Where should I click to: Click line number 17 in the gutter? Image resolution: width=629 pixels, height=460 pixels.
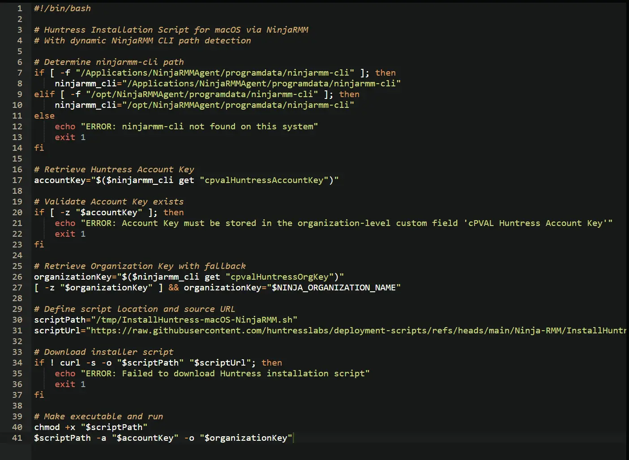17,180
